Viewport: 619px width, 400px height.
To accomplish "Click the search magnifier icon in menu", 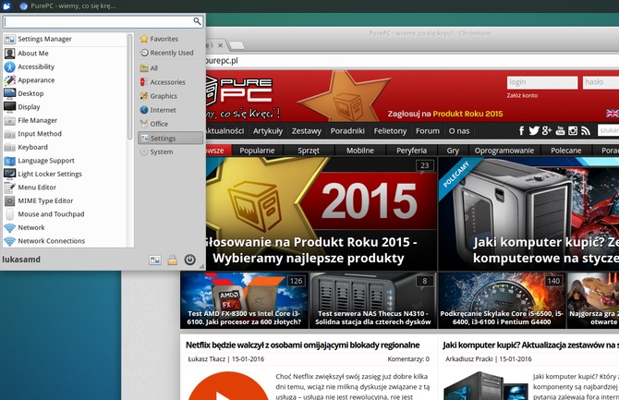I will (197, 21).
